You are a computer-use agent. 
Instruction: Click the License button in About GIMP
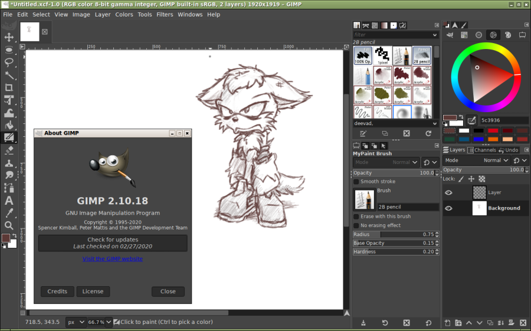click(93, 291)
